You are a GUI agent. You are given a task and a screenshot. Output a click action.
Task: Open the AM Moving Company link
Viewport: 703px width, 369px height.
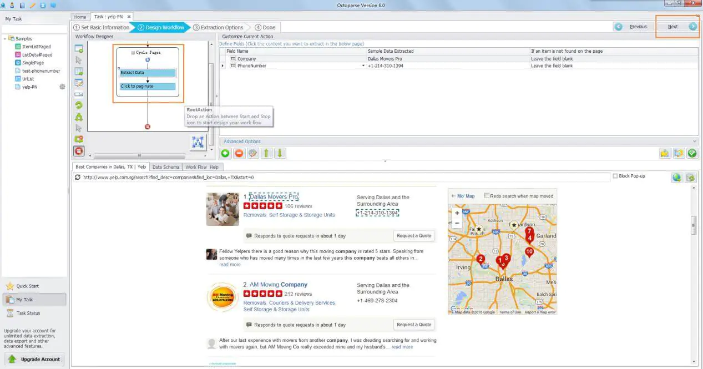pos(278,285)
